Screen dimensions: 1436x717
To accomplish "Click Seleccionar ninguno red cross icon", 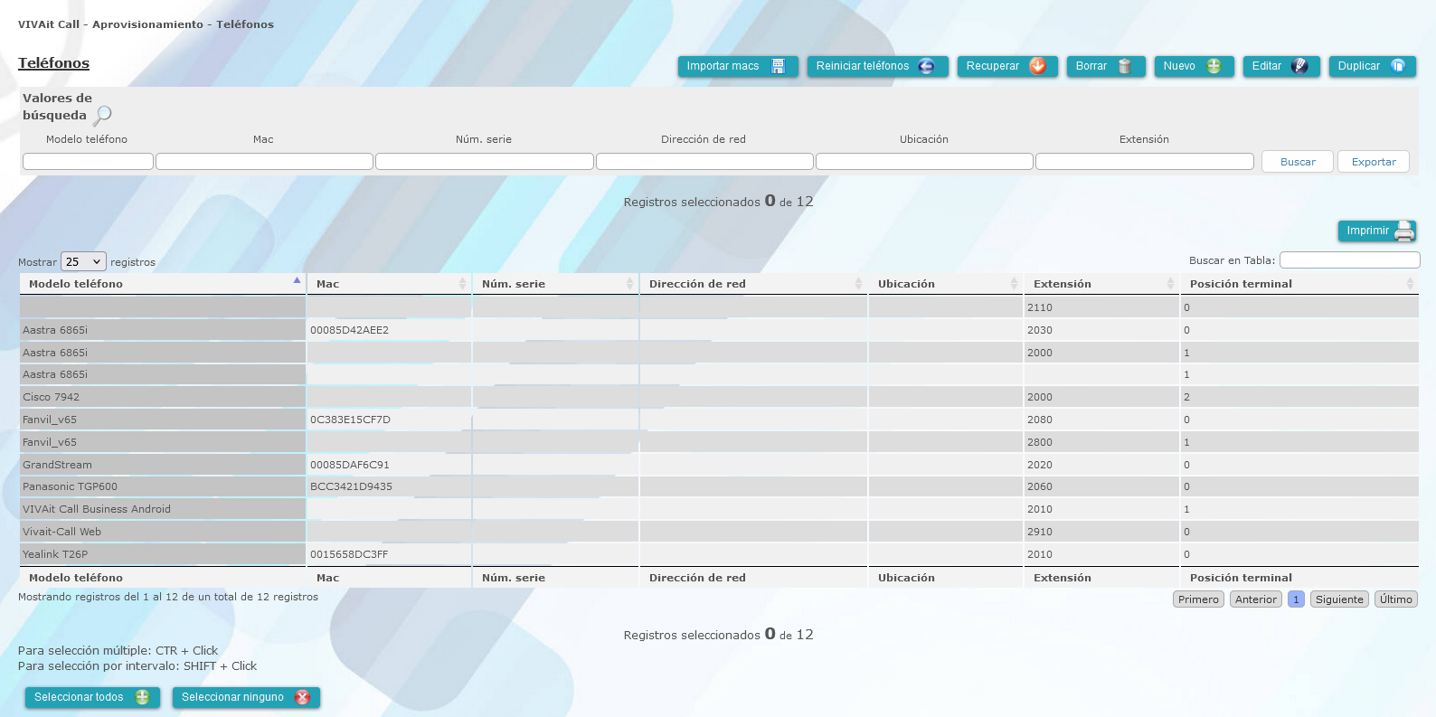I will (303, 697).
